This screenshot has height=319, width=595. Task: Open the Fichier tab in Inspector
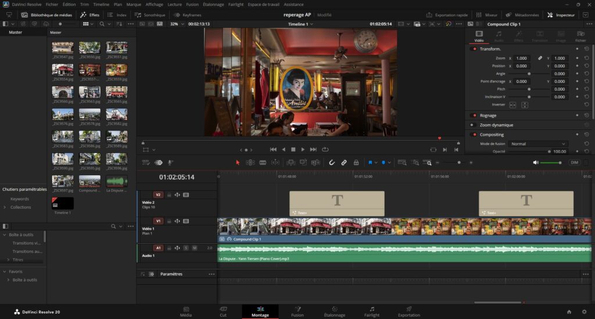pyautogui.click(x=580, y=37)
